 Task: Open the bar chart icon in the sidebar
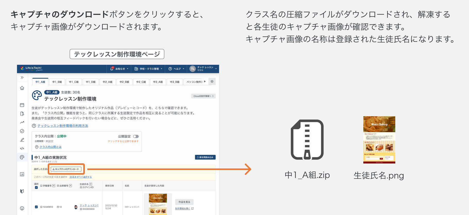pos(22,174)
